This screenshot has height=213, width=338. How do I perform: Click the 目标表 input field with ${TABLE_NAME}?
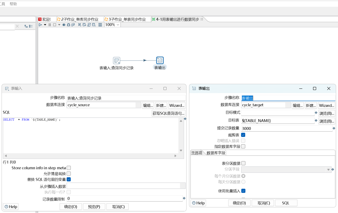[x=278, y=121]
